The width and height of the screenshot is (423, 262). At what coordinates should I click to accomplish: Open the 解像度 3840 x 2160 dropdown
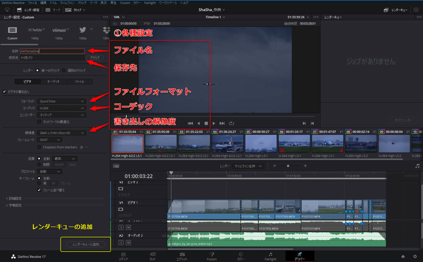tap(62, 133)
